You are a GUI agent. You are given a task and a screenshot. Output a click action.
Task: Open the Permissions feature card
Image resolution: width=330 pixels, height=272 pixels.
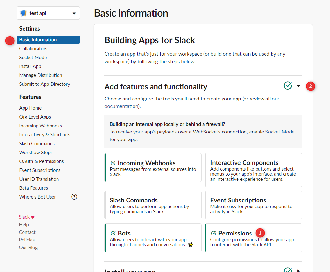[254, 238]
